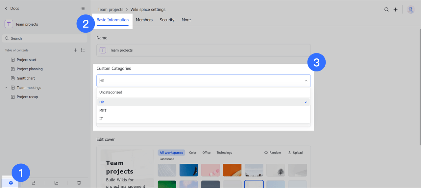This screenshot has height=188, width=421.
Task: Open the Project planning page
Action: (x=30, y=69)
